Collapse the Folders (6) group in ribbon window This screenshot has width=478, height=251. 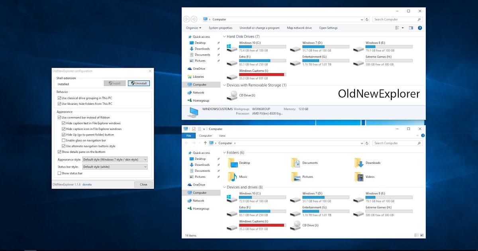224,153
